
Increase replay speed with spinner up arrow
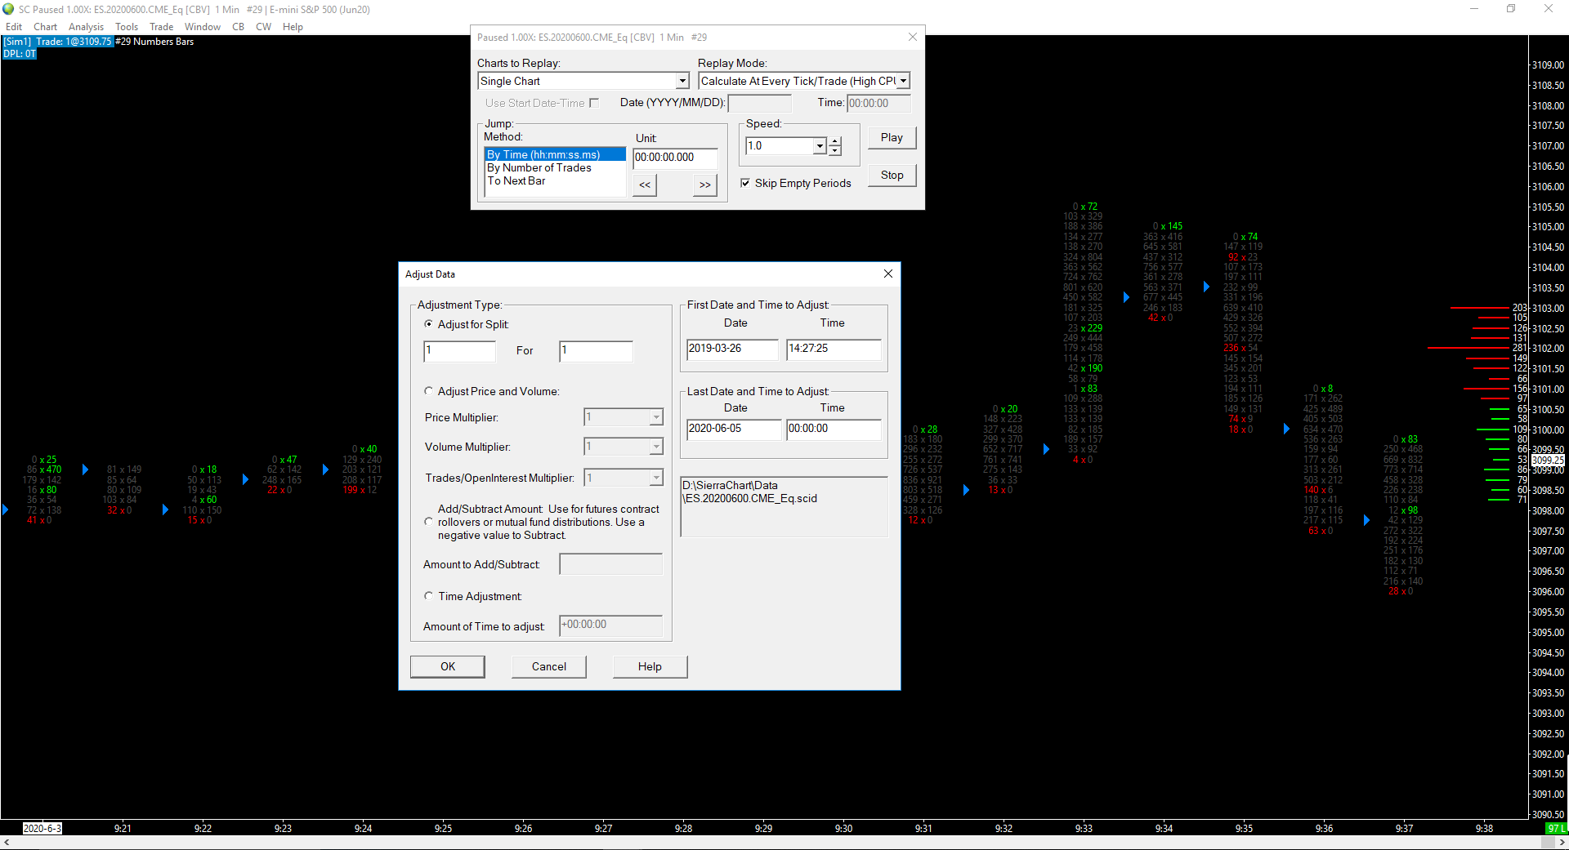(835, 141)
